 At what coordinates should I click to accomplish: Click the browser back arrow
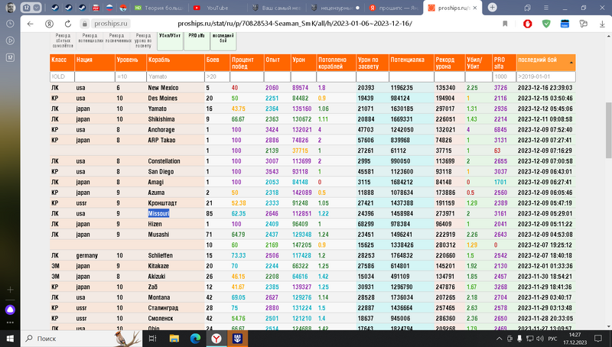click(x=29, y=24)
